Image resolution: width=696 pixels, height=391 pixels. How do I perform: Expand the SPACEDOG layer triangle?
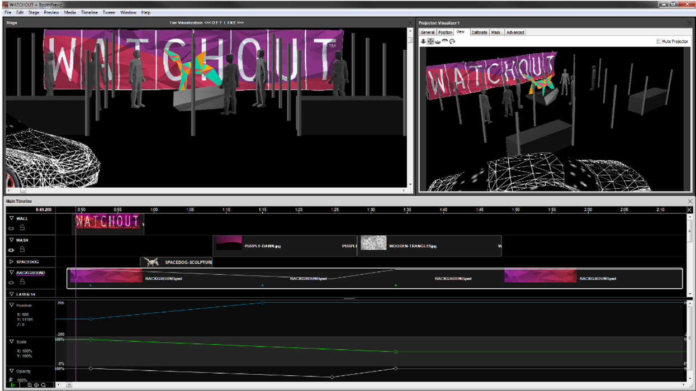pos(11,261)
